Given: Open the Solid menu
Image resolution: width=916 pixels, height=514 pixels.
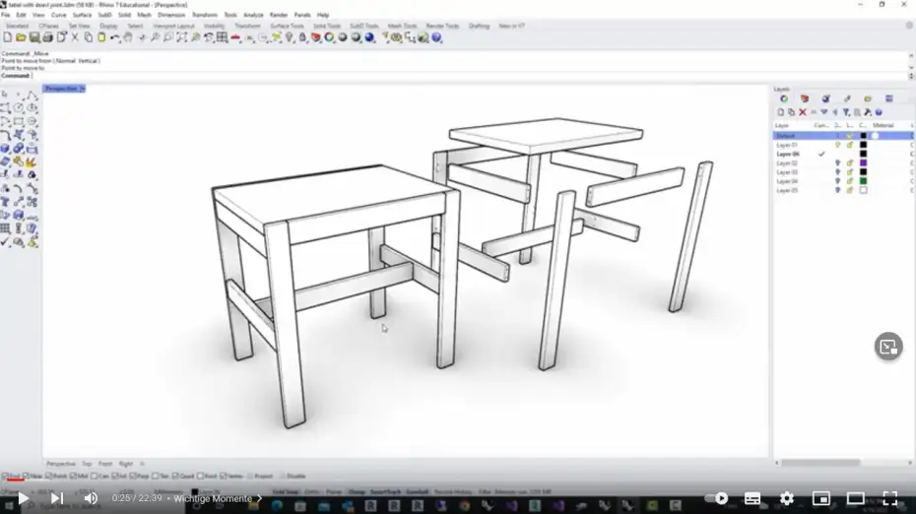Looking at the screenshot, I should [124, 15].
